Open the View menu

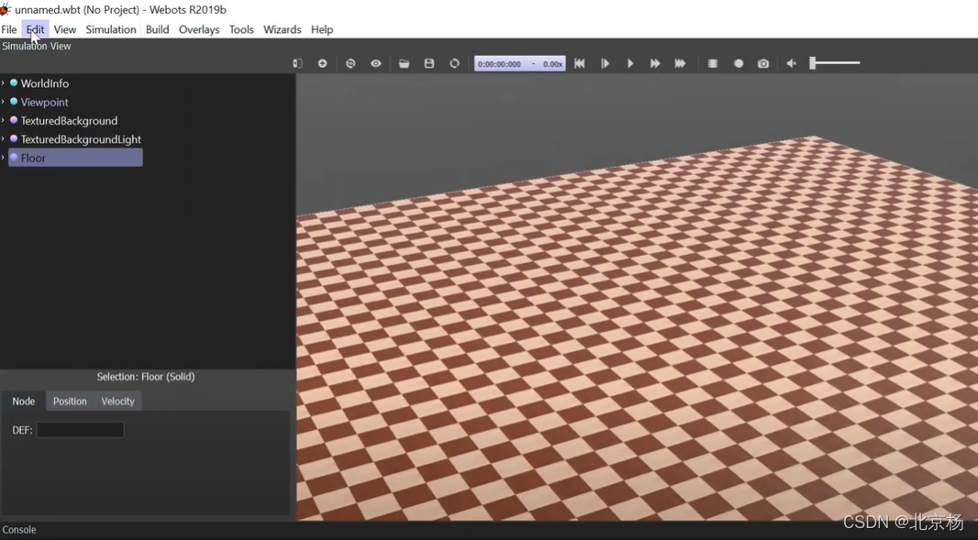pos(65,29)
